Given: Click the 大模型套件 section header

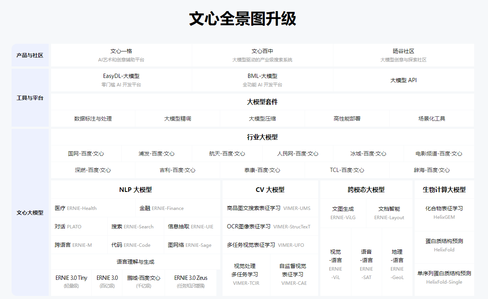Looking at the screenshot, I should click(x=262, y=102).
